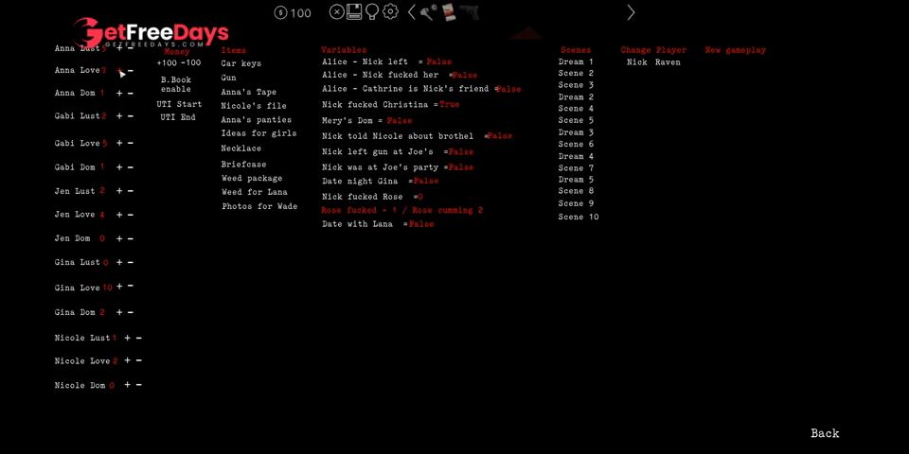Add the Car keys item
Screen dimensions: 909x454
[x=241, y=63]
